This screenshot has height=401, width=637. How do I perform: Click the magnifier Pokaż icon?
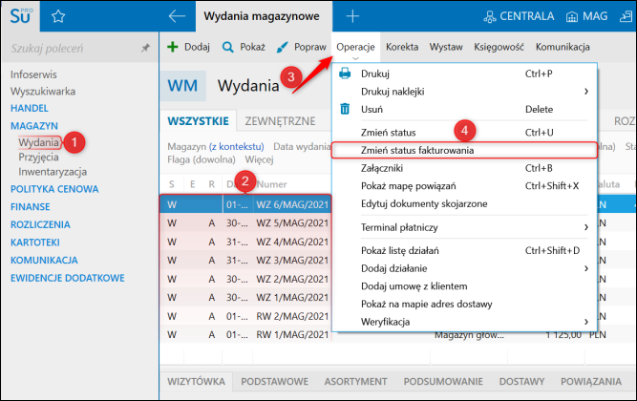coord(228,47)
